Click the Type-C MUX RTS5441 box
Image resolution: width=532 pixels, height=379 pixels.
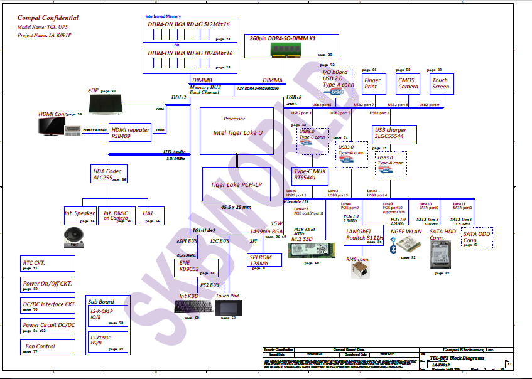tap(310, 176)
